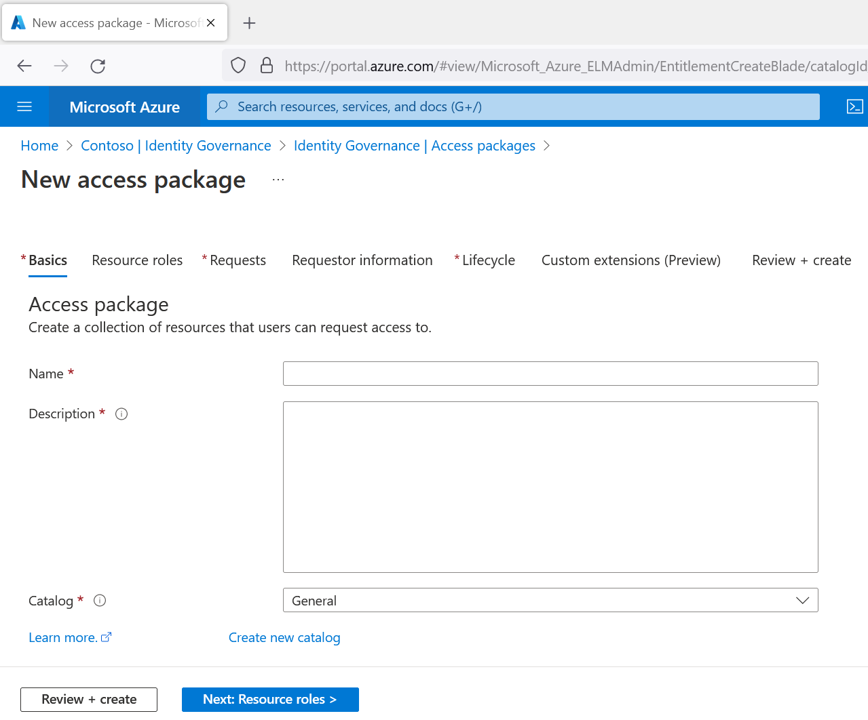Click into the Name text field
868x720 pixels.
tap(550, 374)
